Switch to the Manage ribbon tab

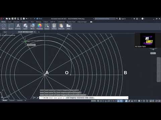click(39, 22)
